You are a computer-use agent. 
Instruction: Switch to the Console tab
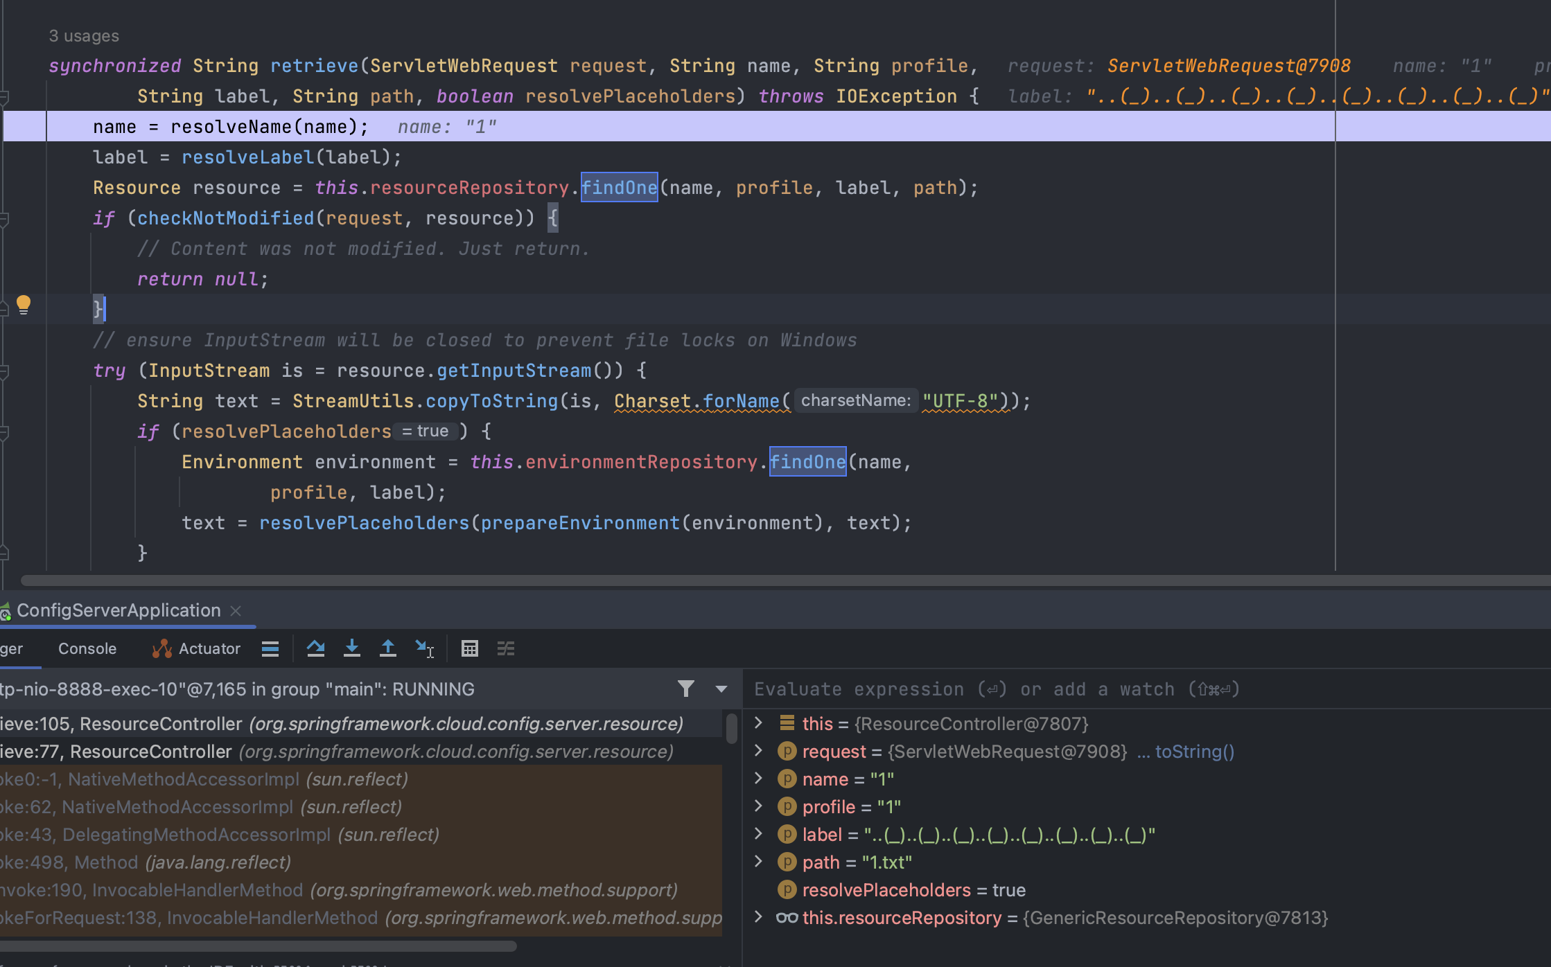coord(87,648)
